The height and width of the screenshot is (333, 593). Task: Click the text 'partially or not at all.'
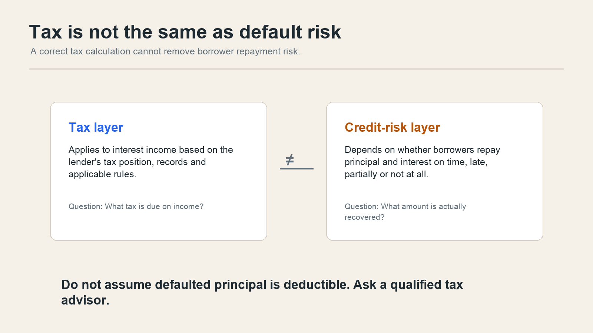(x=387, y=174)
